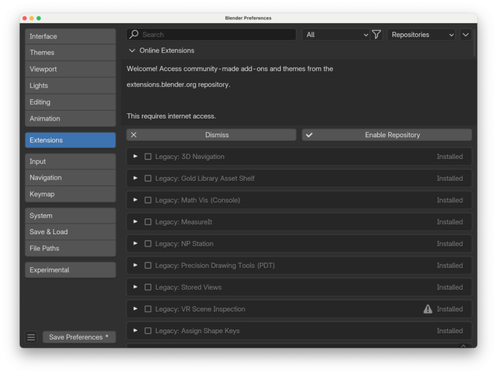Image resolution: width=497 pixels, height=374 pixels.
Task: Open the Keymap section
Action: point(70,194)
